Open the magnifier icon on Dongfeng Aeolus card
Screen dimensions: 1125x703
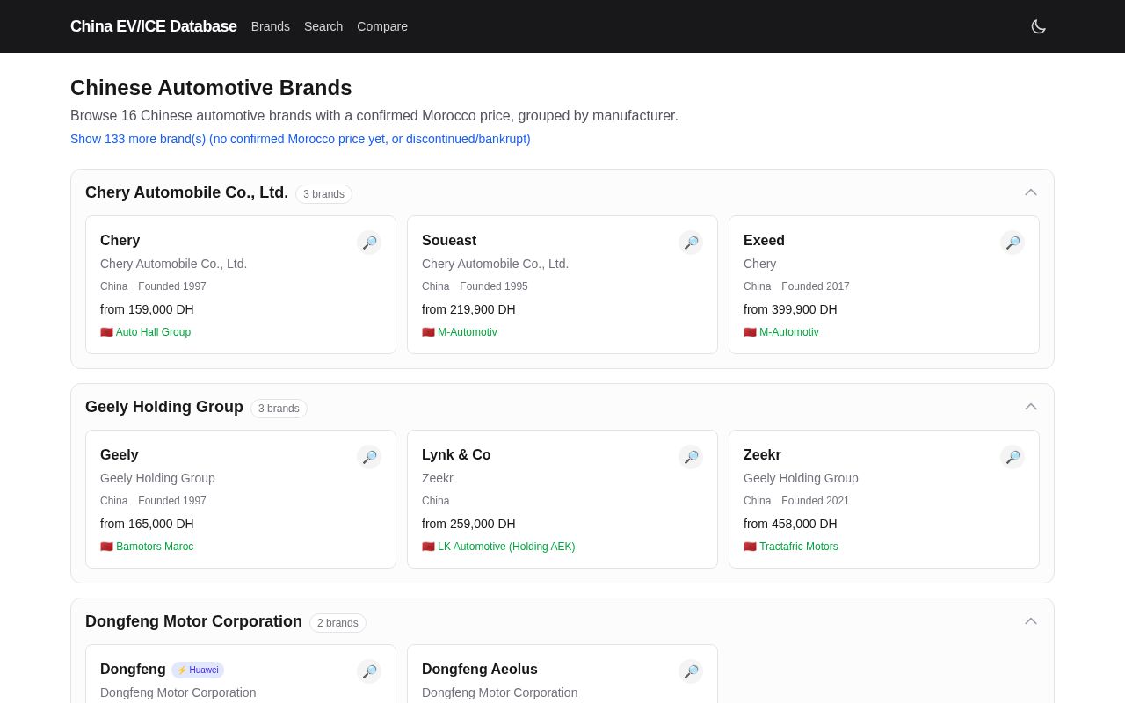691,671
